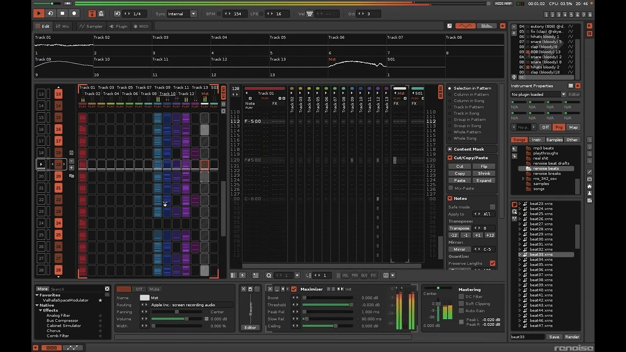Viewport: 626px width, 352px height.
Task: Click the Flip button
Action: pyautogui.click(x=484, y=166)
